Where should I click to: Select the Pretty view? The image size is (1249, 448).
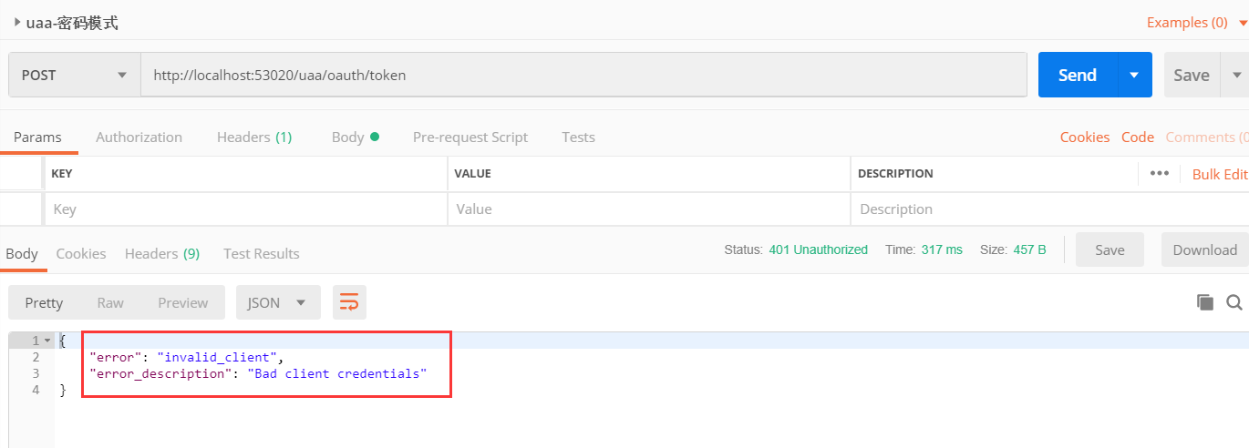(x=44, y=302)
